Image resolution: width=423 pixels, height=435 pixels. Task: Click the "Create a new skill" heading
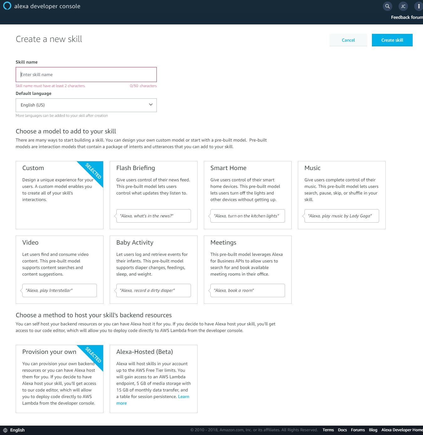[49, 39]
